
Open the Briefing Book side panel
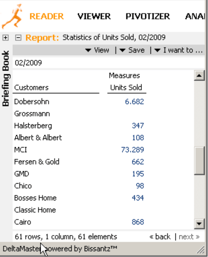[6, 78]
